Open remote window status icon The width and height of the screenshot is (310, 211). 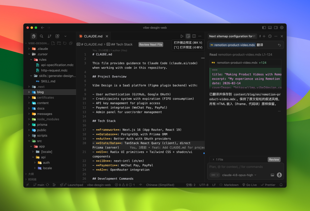click(x=28, y=185)
